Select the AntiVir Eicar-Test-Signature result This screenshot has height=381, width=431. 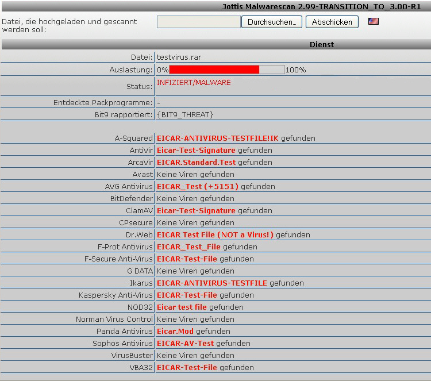point(196,151)
